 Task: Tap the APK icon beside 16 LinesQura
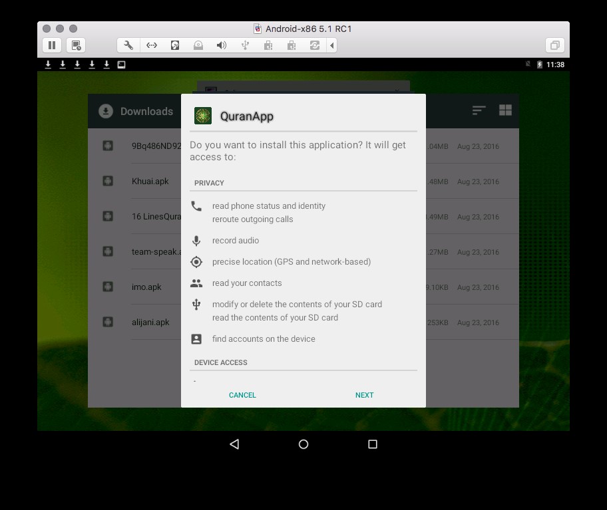click(x=108, y=216)
